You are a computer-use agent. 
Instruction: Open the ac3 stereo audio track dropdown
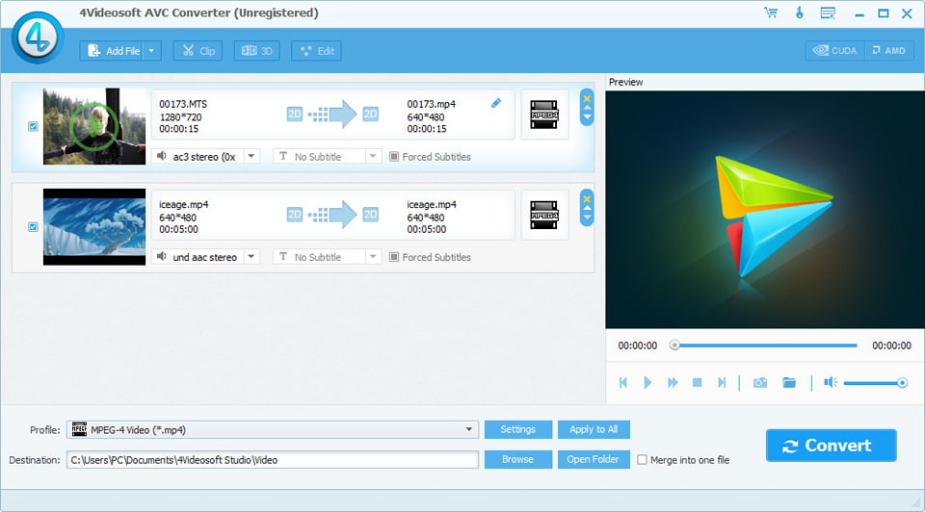251,156
